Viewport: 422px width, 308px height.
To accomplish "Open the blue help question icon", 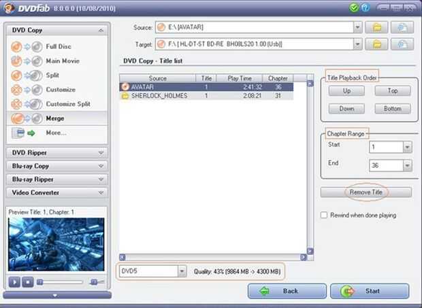I will (x=366, y=7).
